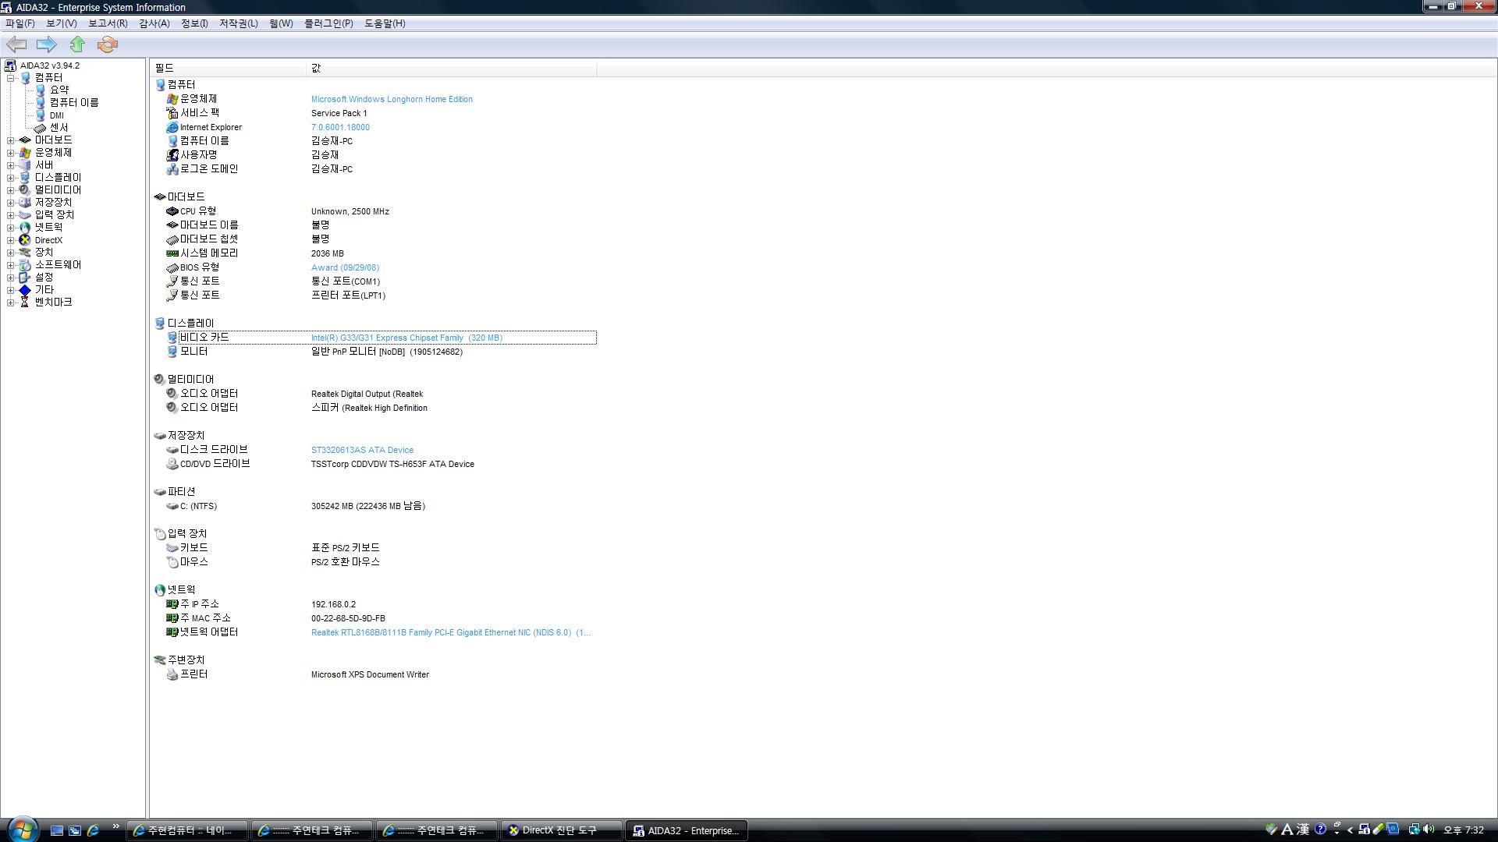This screenshot has width=1498, height=842.
Task: Select the 192.168.0.2 IP value
Action: pyautogui.click(x=333, y=604)
